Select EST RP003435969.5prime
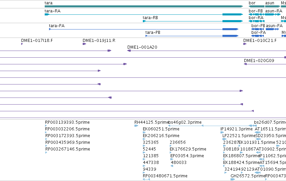 [68, 142]
